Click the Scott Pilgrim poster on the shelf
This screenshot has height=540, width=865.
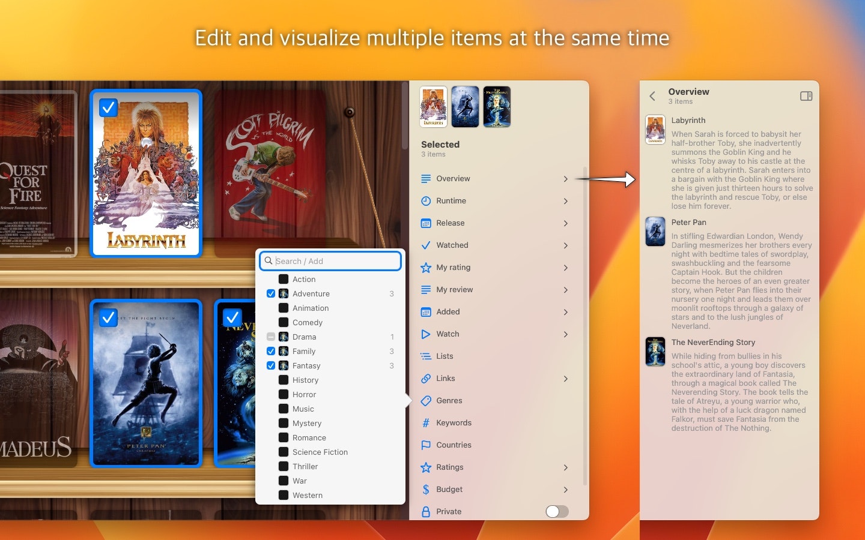tap(270, 174)
